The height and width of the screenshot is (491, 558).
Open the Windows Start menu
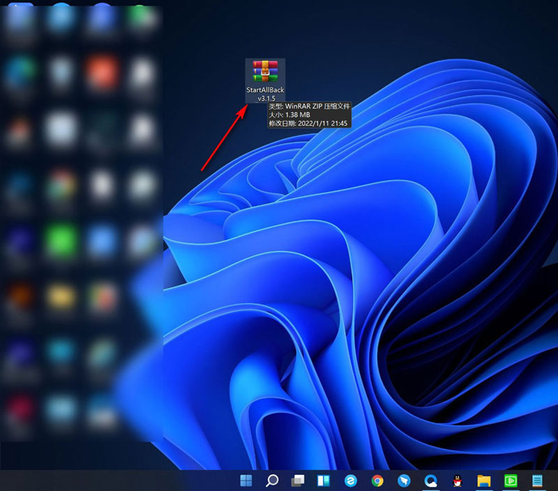point(247,481)
